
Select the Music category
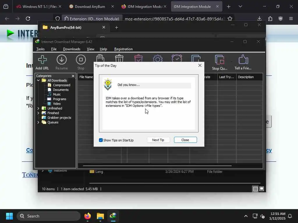coord(57,94)
